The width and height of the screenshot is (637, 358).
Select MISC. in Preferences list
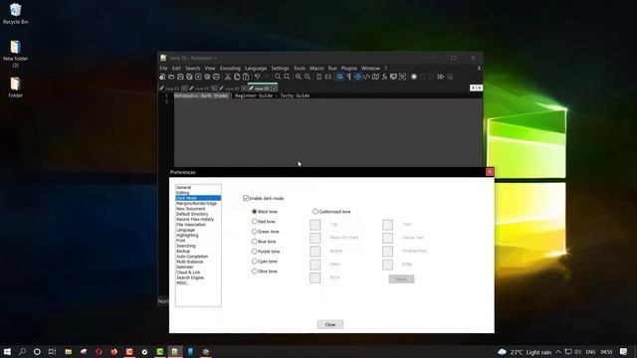coord(182,282)
